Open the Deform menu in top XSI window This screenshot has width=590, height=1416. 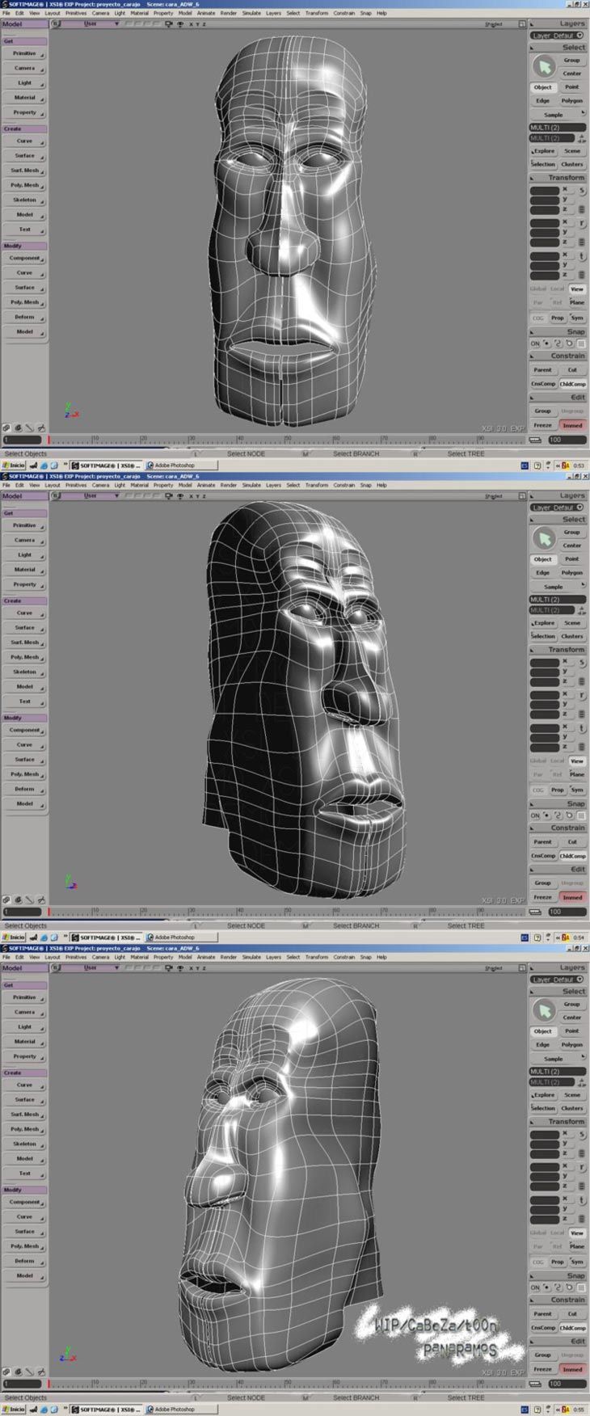24,317
